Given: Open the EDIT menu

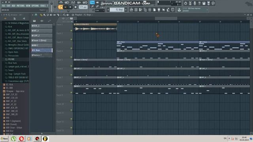Looking at the screenshot, I should (x=8, y=6).
